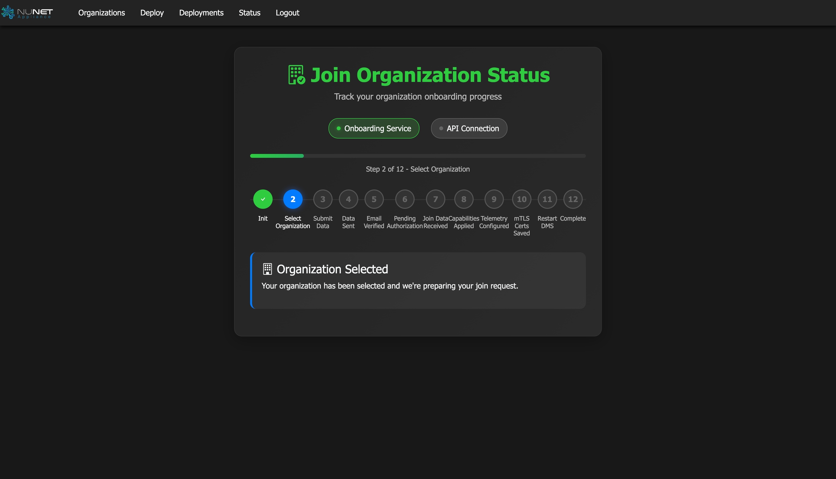Click step 3 Submit Data circle
836x479 pixels.
pyautogui.click(x=323, y=199)
